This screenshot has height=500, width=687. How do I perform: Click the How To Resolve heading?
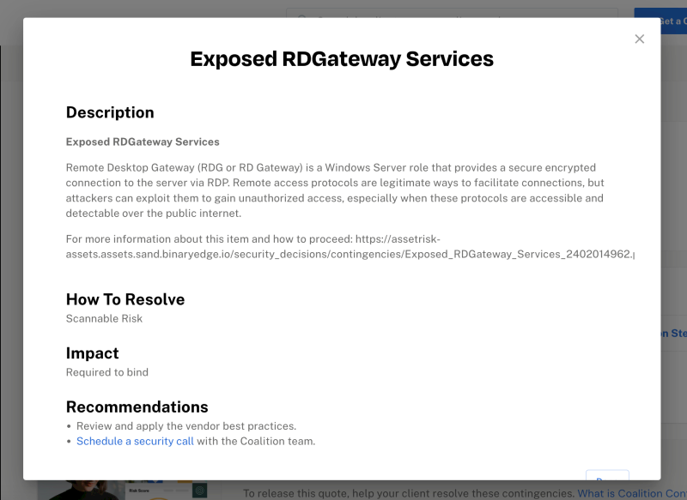coord(125,299)
